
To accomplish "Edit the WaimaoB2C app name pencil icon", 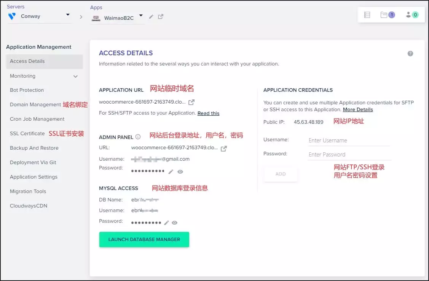I will tap(151, 17).
